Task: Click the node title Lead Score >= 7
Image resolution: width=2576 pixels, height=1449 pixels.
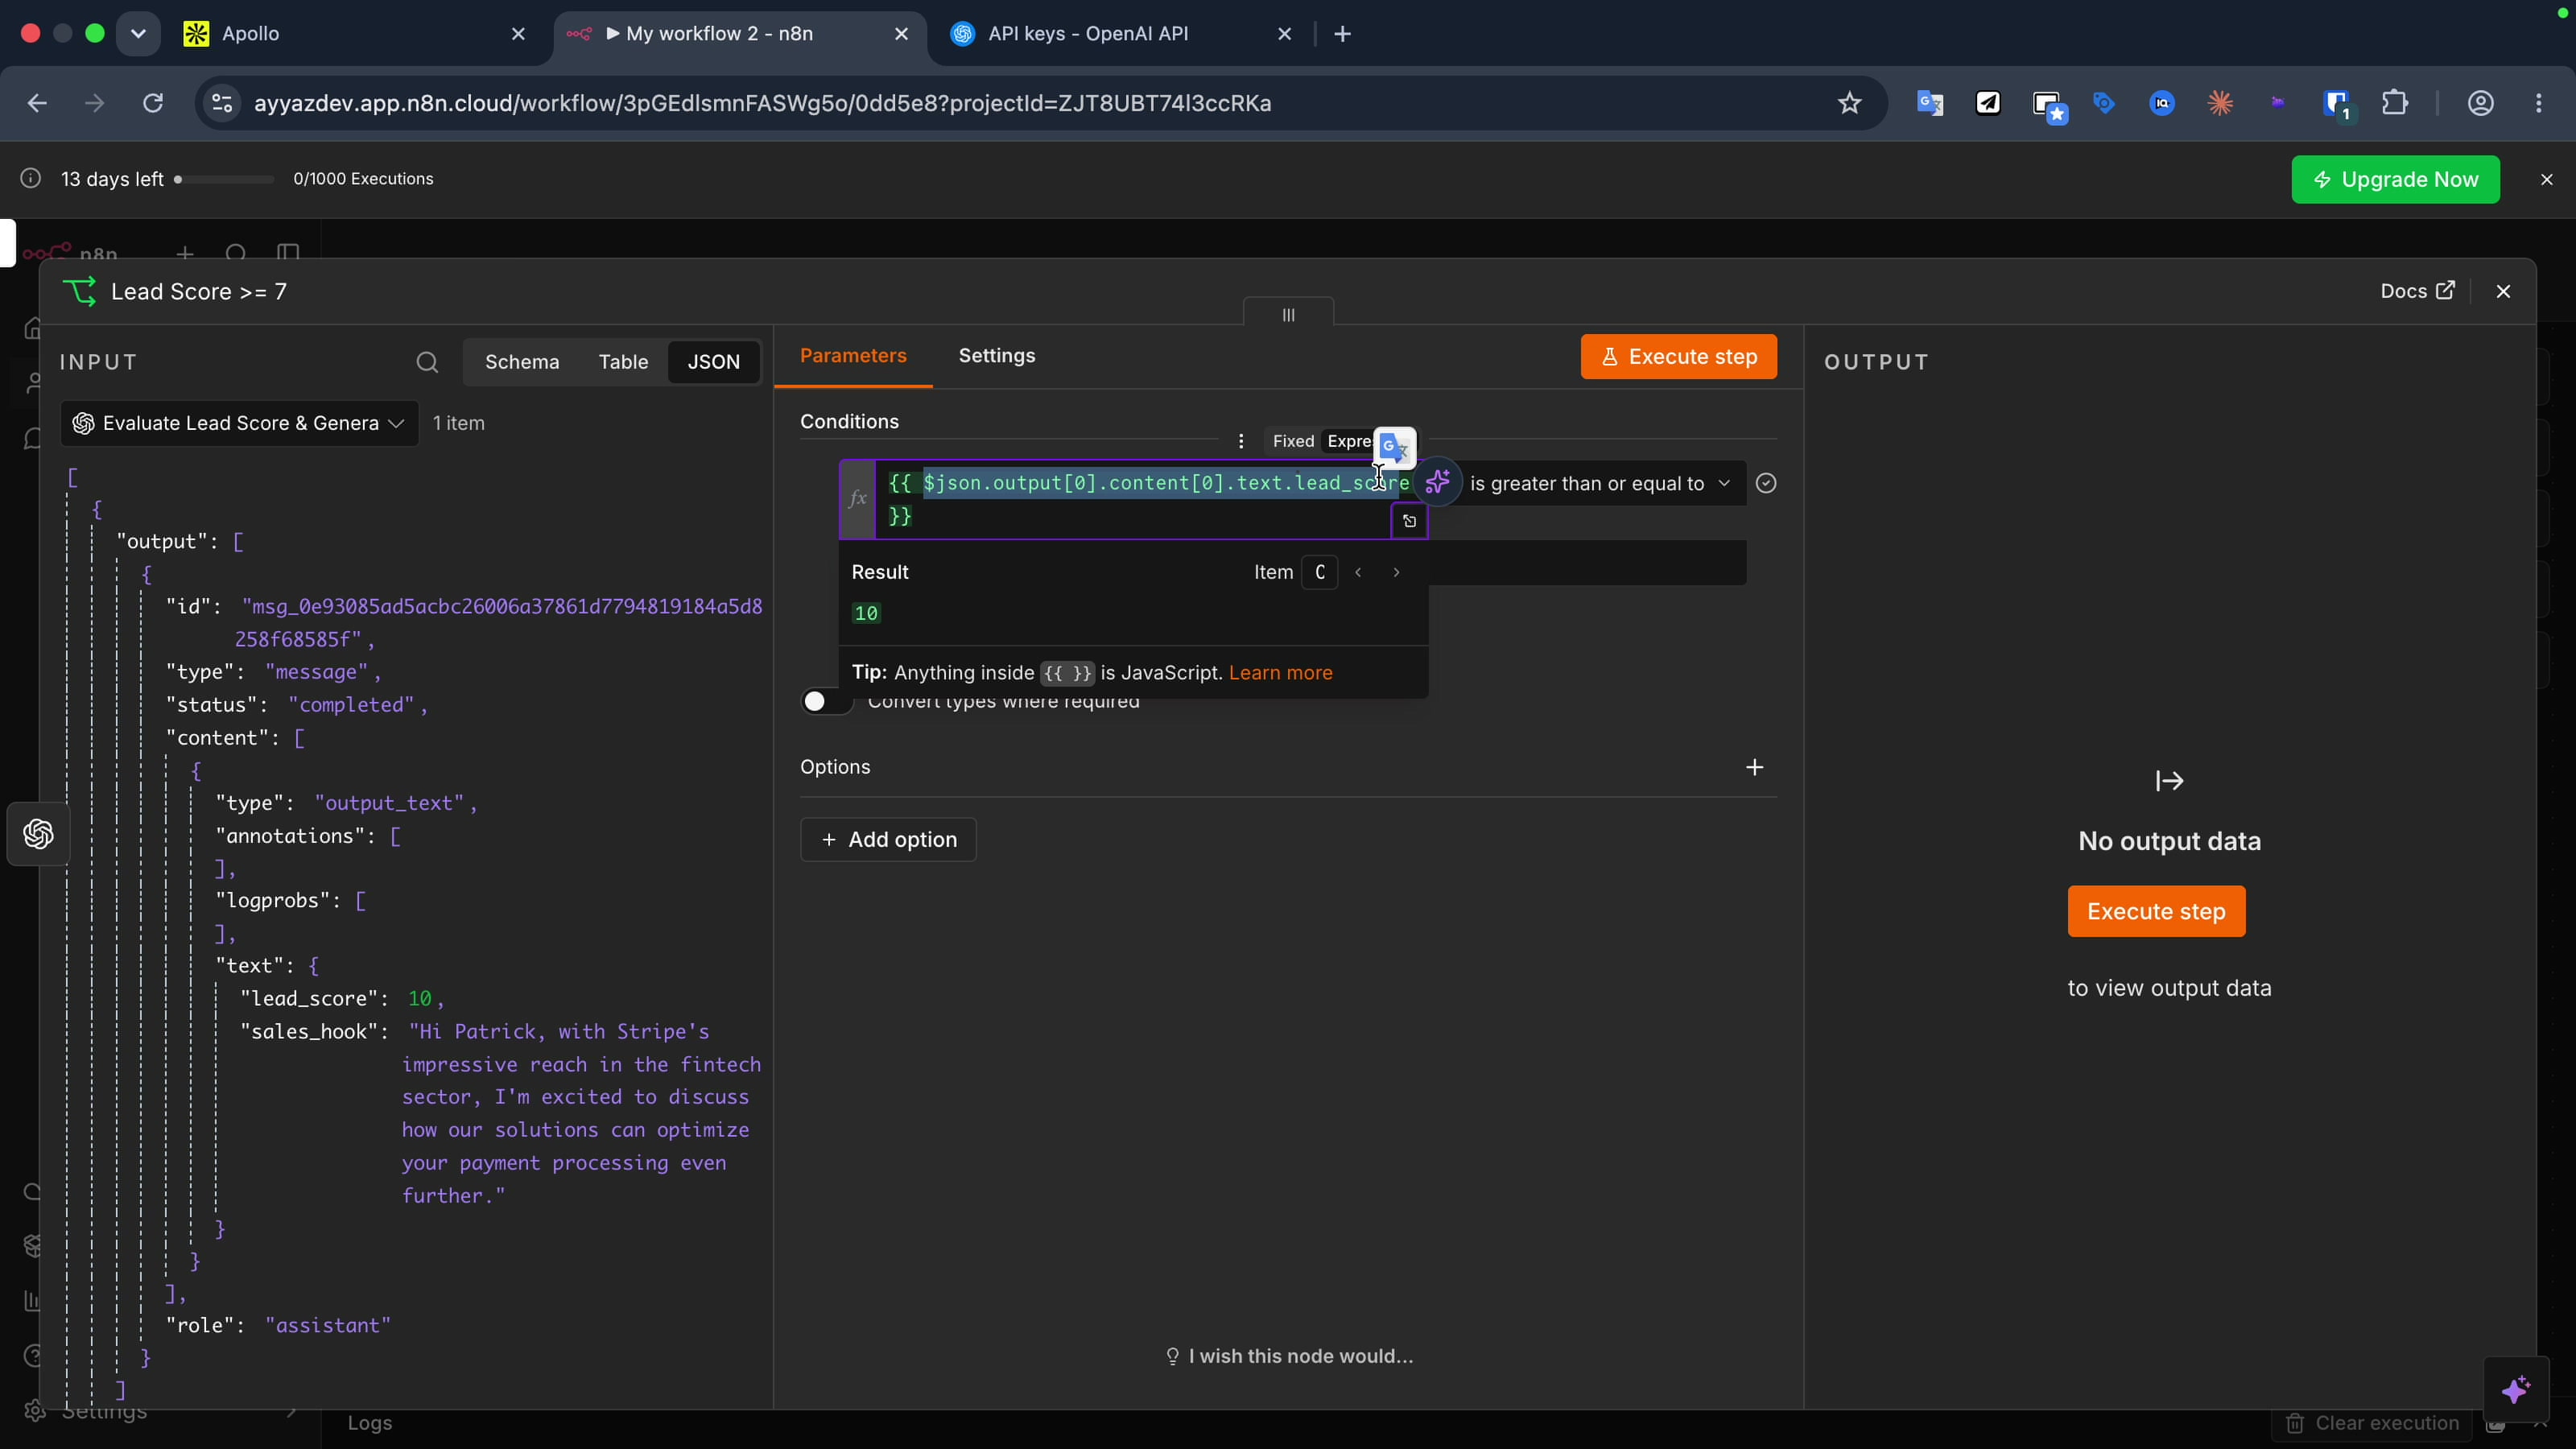Action: 199,291
